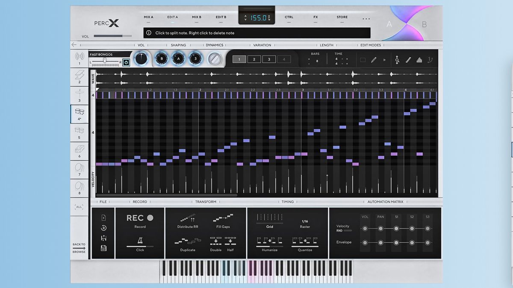
Task: Open the EDIT B tab
Action: pyautogui.click(x=221, y=17)
